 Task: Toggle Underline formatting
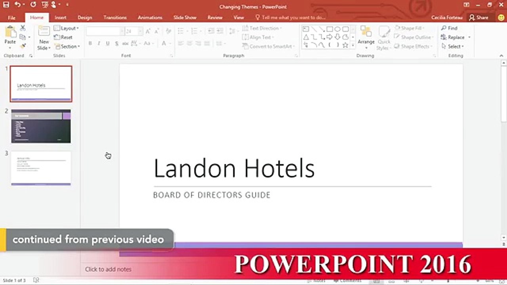108,43
